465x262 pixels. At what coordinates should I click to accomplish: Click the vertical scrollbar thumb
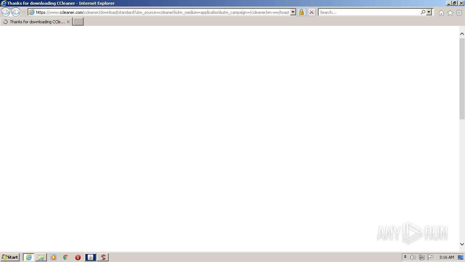click(462, 78)
